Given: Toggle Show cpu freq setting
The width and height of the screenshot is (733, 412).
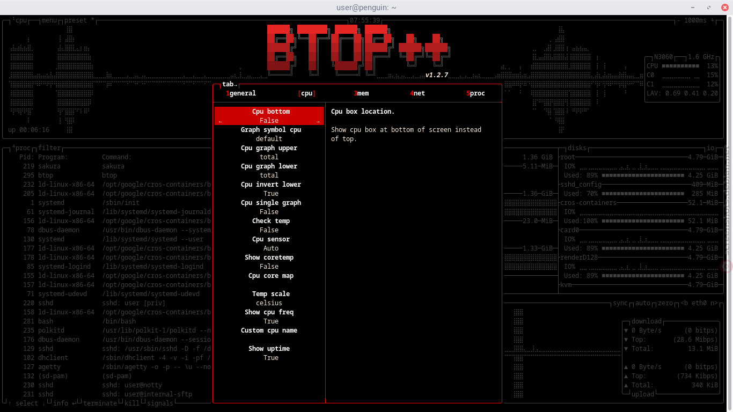Looking at the screenshot, I should pos(269,317).
